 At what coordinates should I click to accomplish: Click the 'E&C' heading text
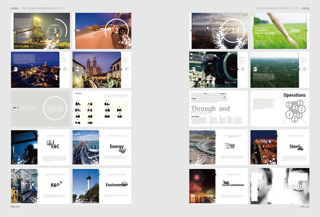pyautogui.click(x=55, y=146)
